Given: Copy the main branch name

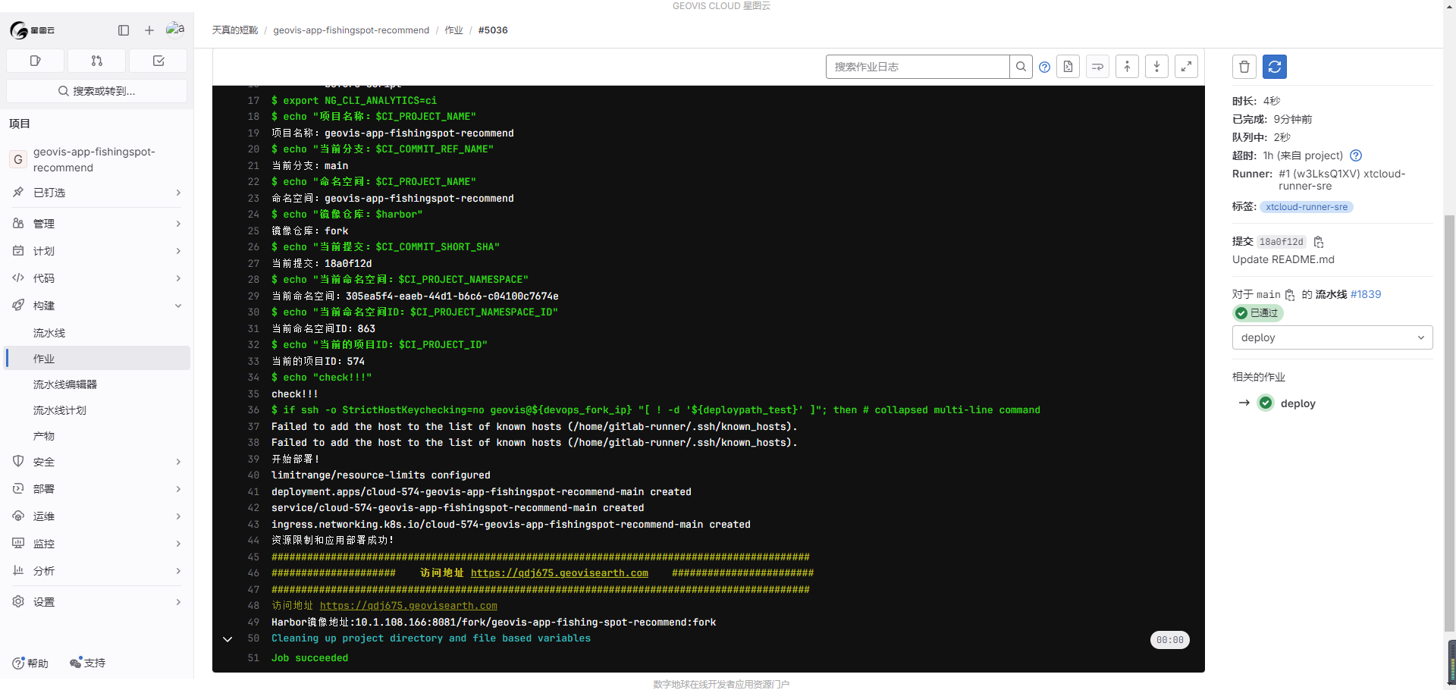Looking at the screenshot, I should 1290,295.
